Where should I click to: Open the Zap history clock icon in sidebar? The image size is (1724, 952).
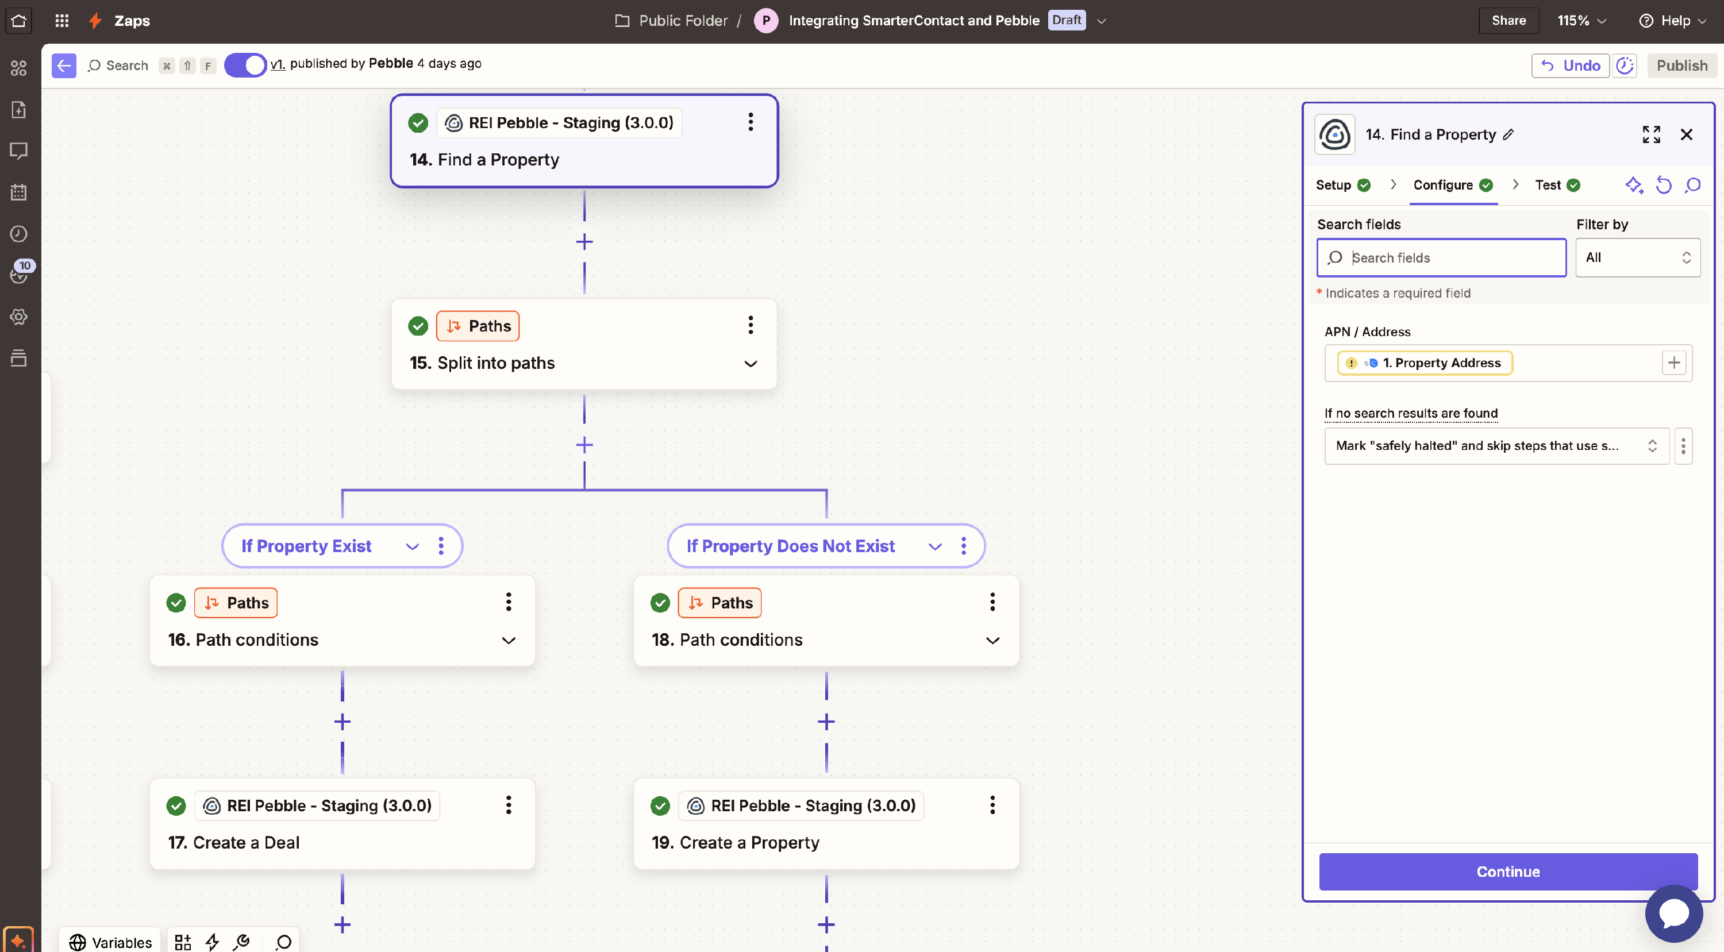click(x=19, y=233)
